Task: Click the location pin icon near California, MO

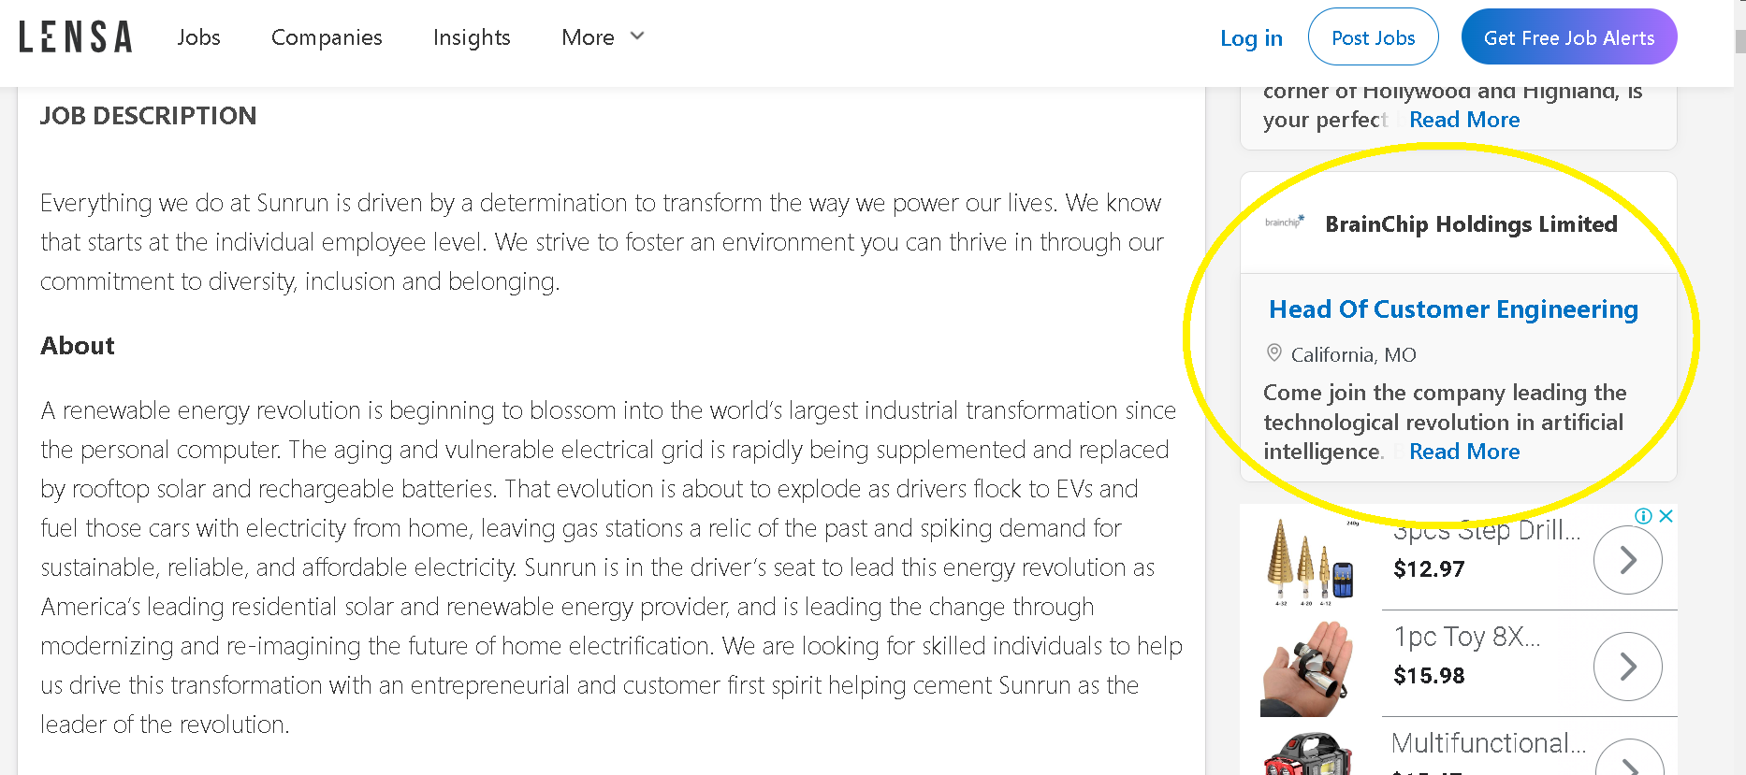Action: click(1273, 353)
